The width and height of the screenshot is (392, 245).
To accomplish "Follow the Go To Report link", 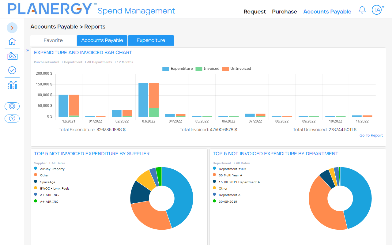I will click(371, 135).
